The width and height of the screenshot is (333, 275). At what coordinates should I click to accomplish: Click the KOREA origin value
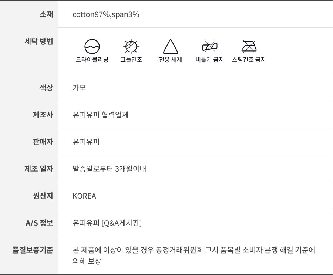click(84, 196)
